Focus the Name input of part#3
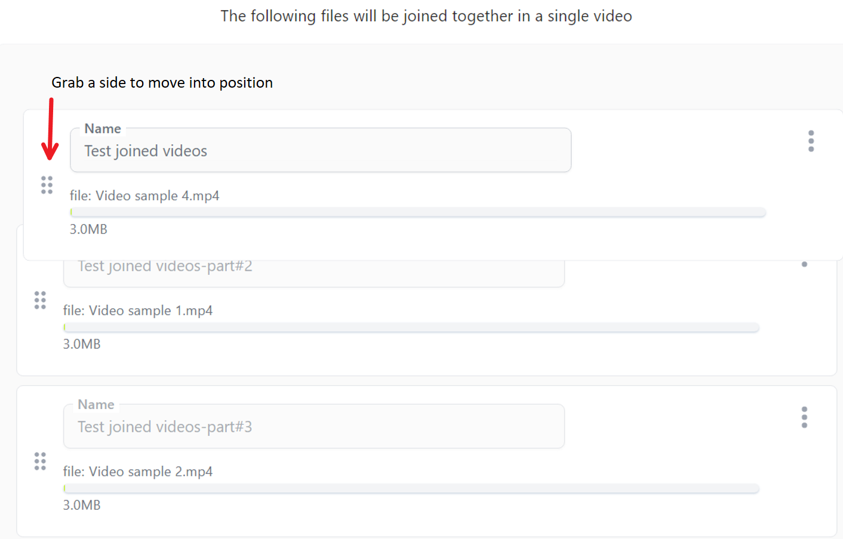The width and height of the screenshot is (843, 539). pyautogui.click(x=315, y=426)
